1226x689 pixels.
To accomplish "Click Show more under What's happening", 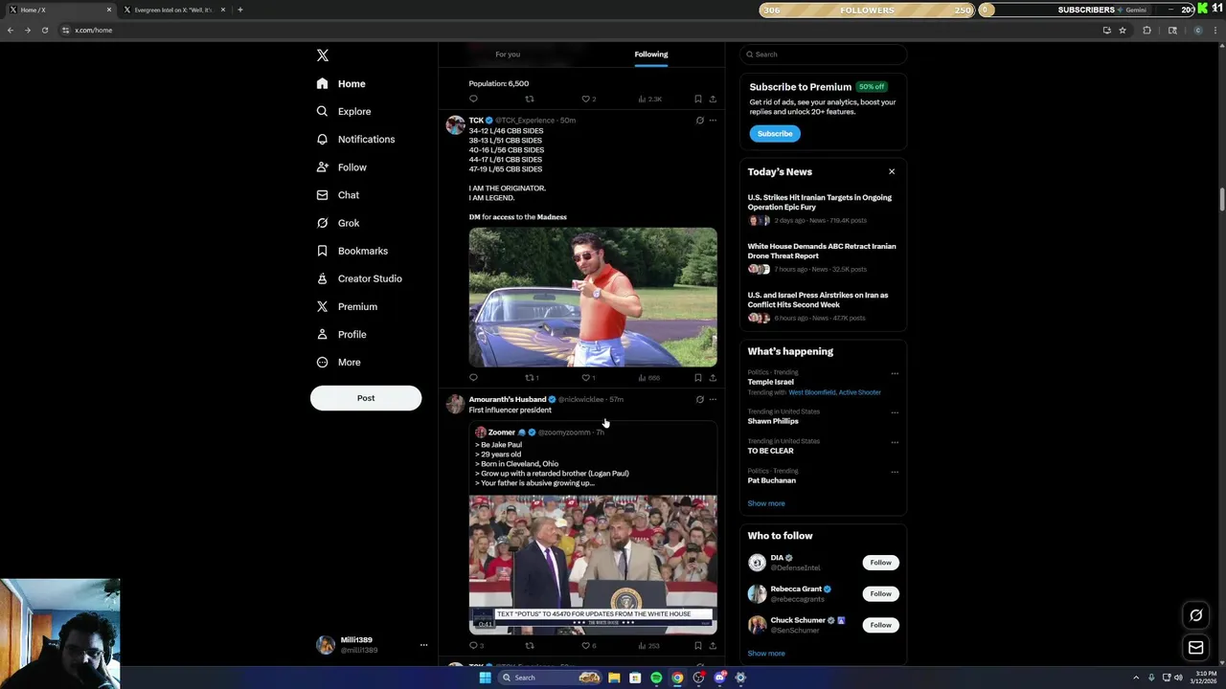I will (x=766, y=503).
